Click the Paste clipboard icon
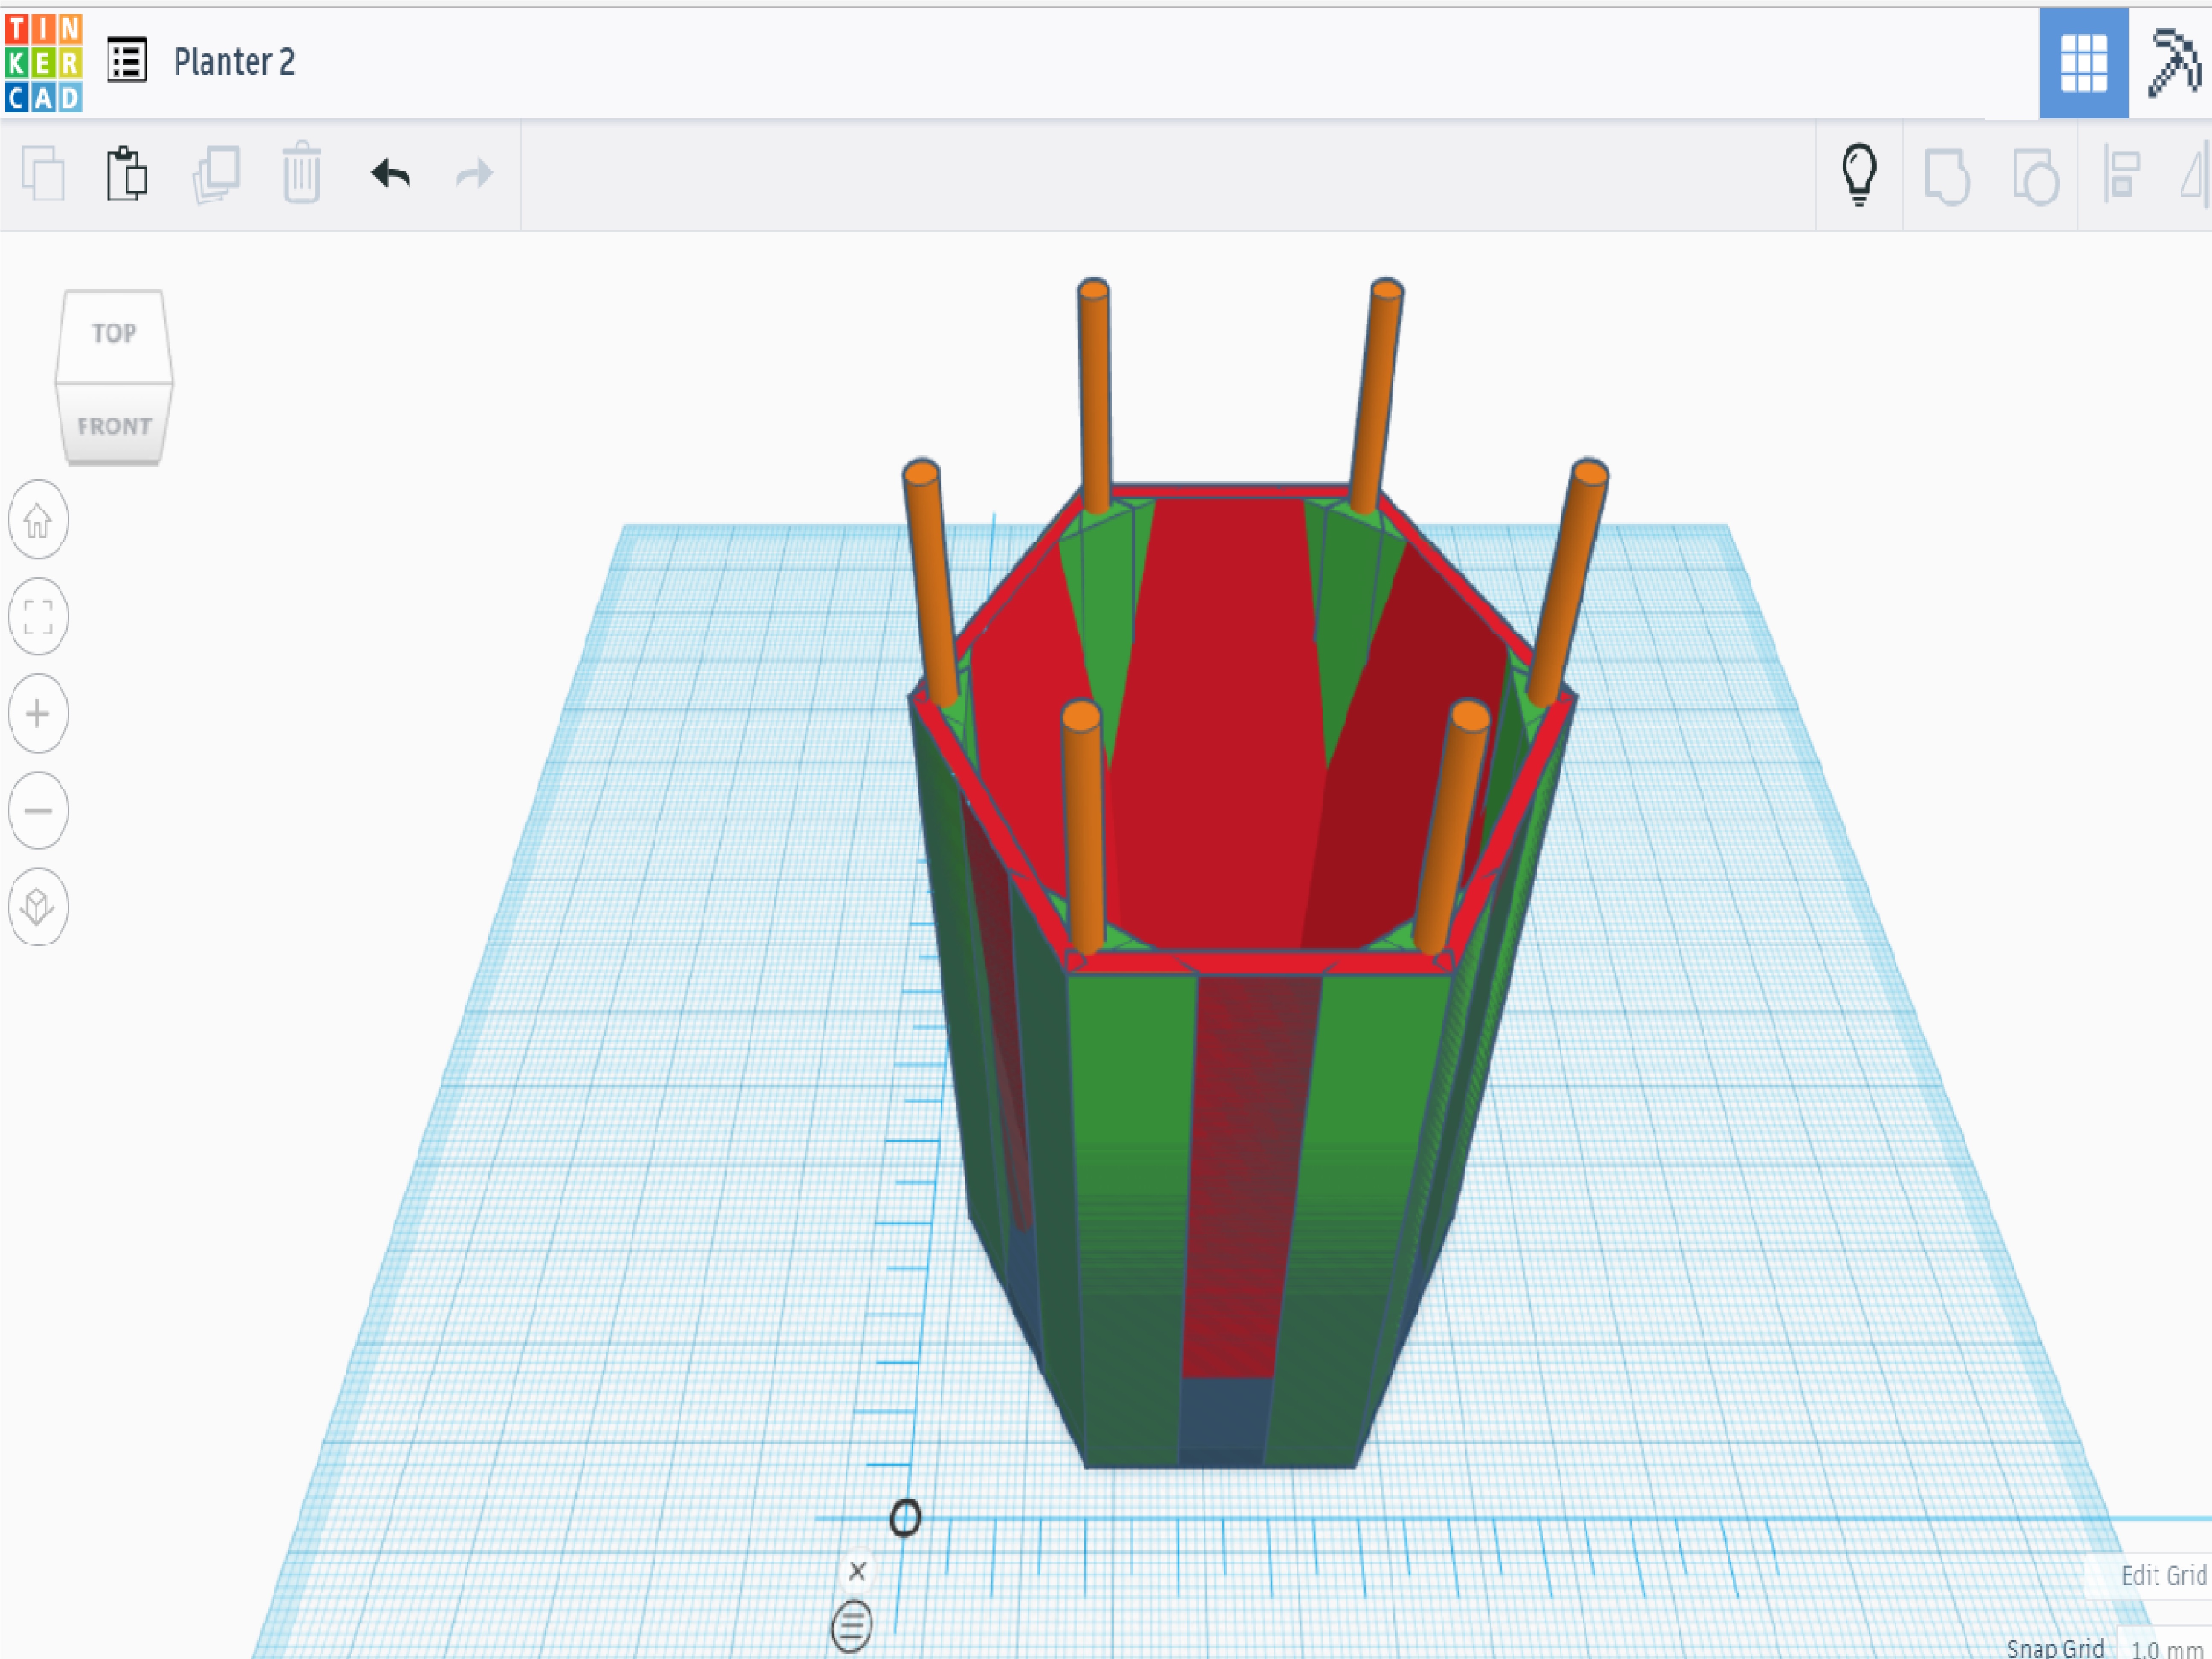 [127, 174]
